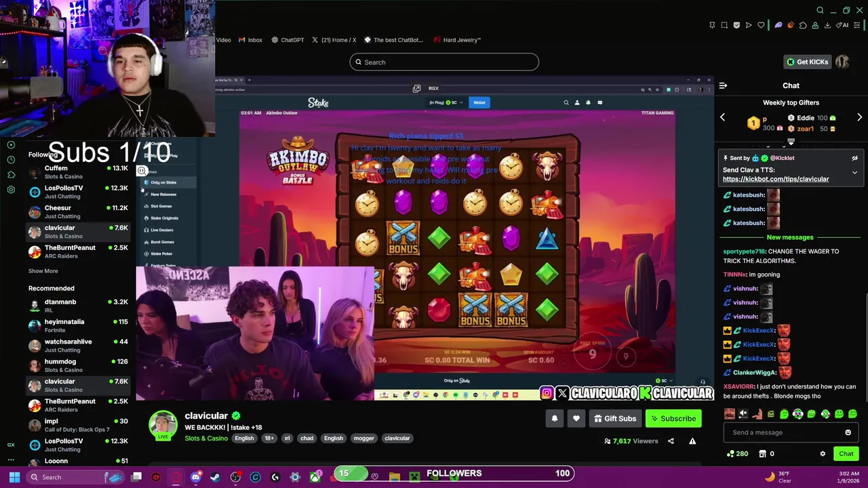Jump to New messages in chat
This screenshot has width=868, height=488.
(x=790, y=237)
